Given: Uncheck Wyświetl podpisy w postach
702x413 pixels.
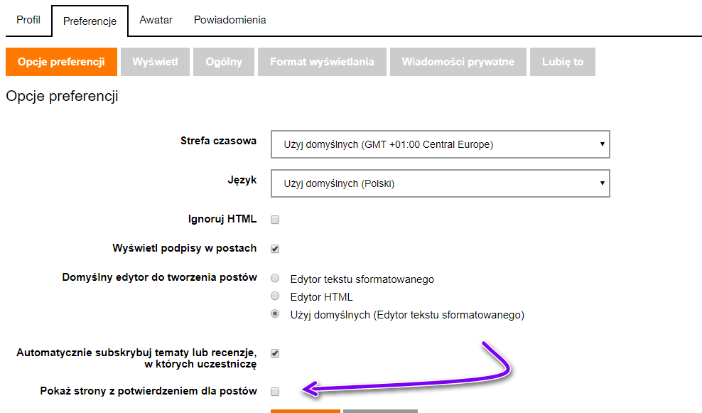Looking at the screenshot, I should (x=275, y=249).
